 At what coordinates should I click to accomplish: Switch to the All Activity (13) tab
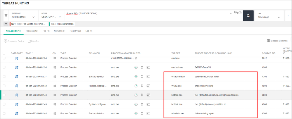click(13, 31)
